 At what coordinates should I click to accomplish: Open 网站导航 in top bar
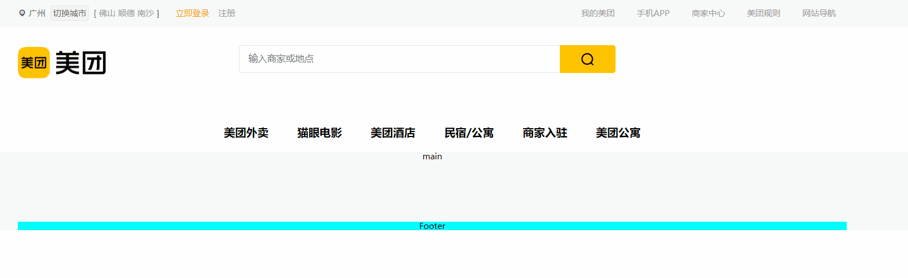(819, 13)
